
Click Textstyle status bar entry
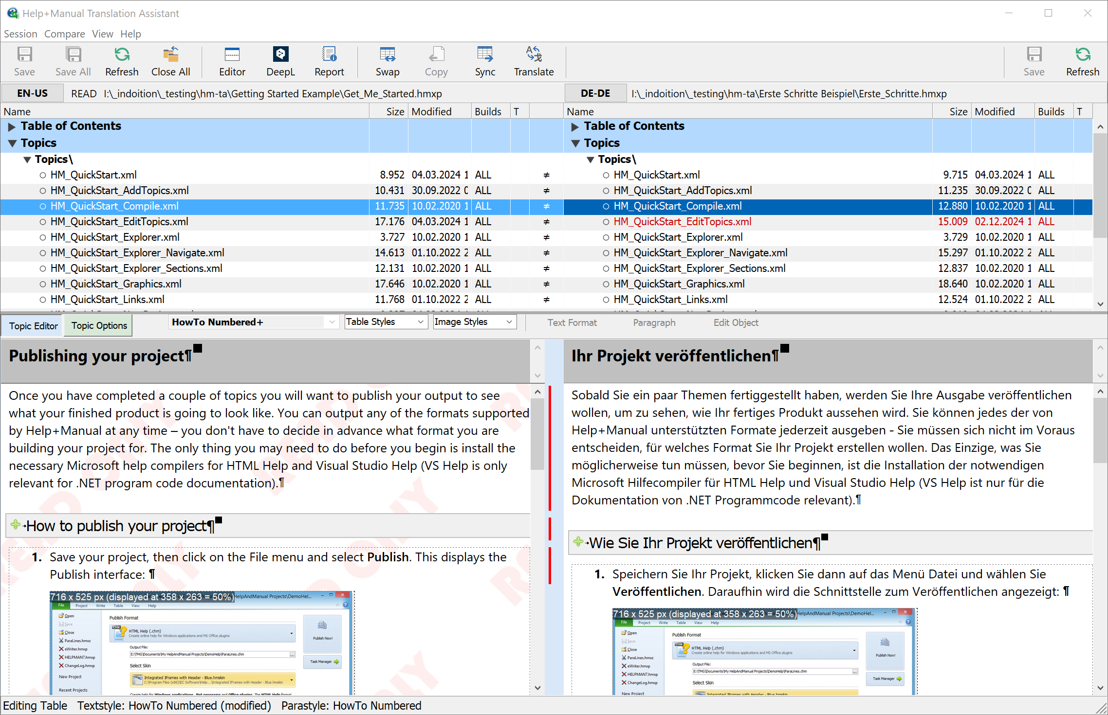click(174, 706)
